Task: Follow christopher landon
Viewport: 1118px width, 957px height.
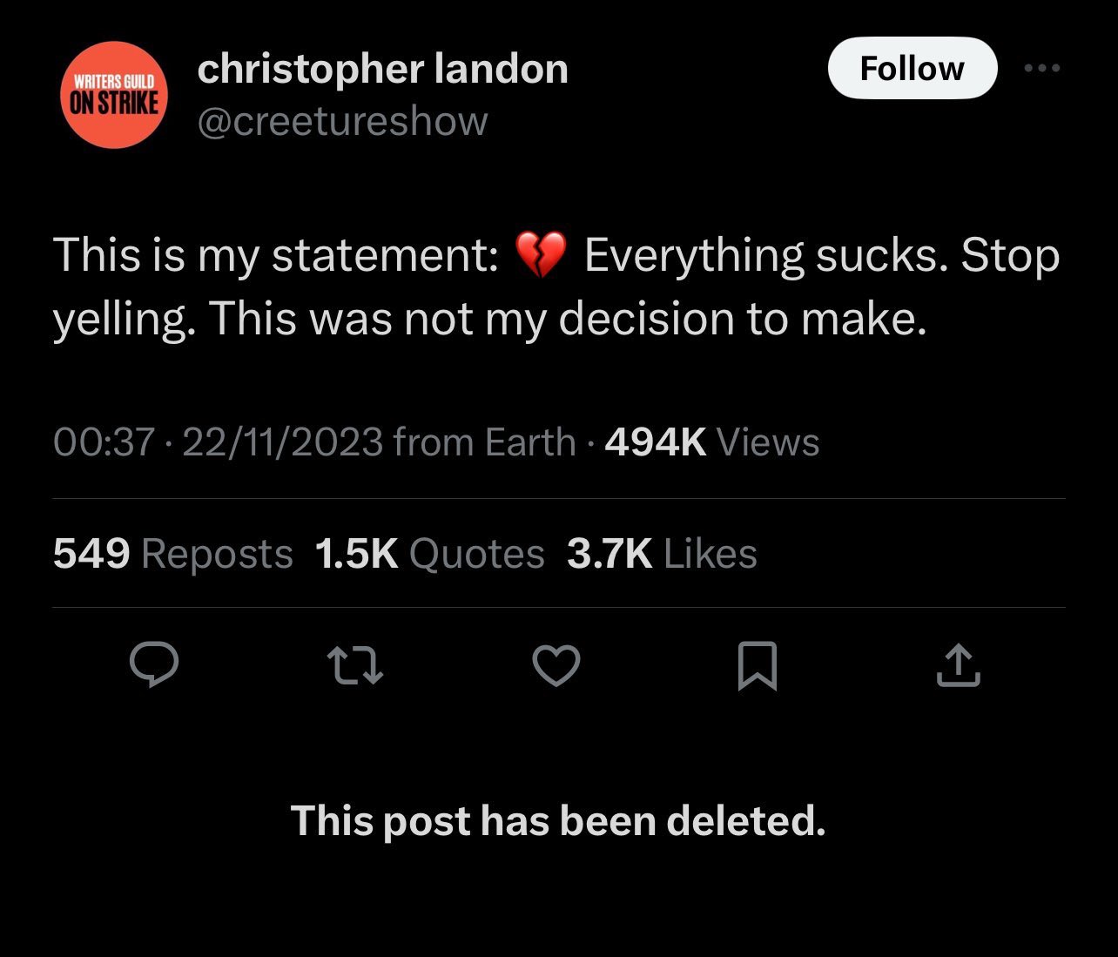Action: [x=912, y=68]
